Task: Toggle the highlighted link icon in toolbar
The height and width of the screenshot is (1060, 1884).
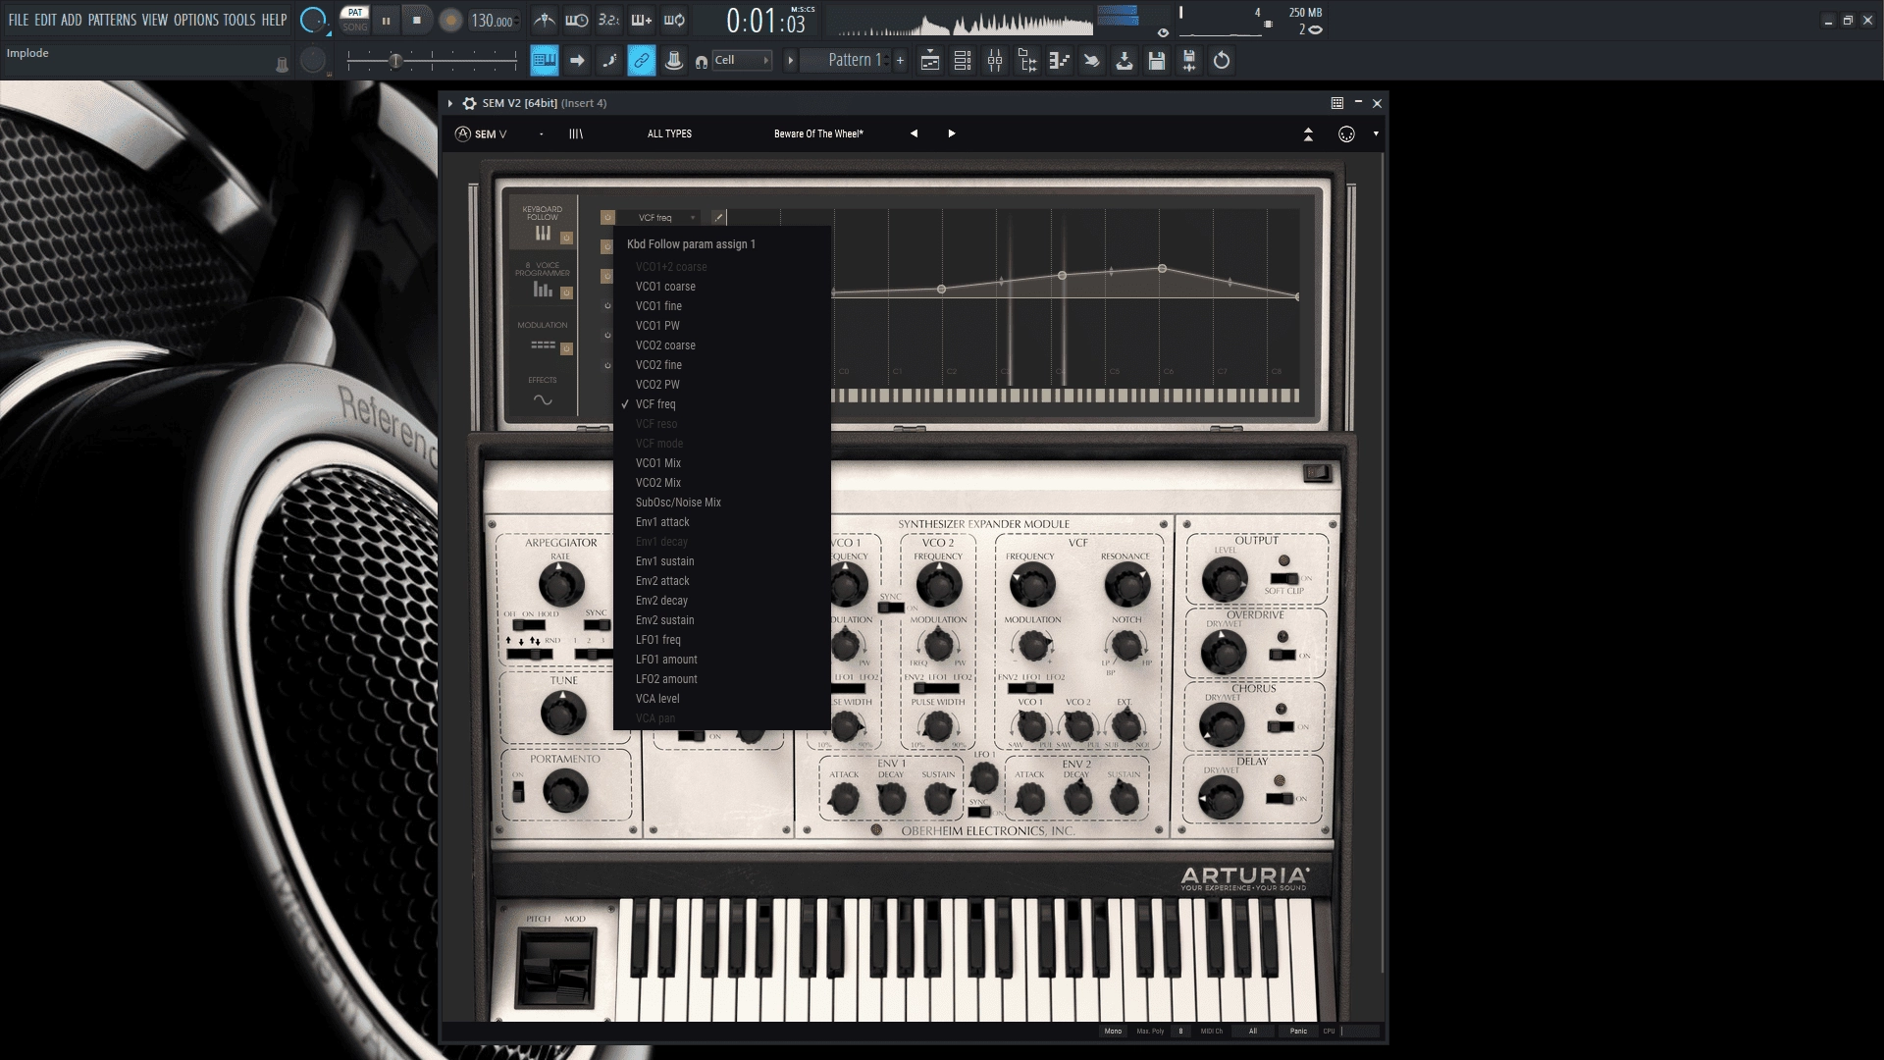Action: coord(642,61)
